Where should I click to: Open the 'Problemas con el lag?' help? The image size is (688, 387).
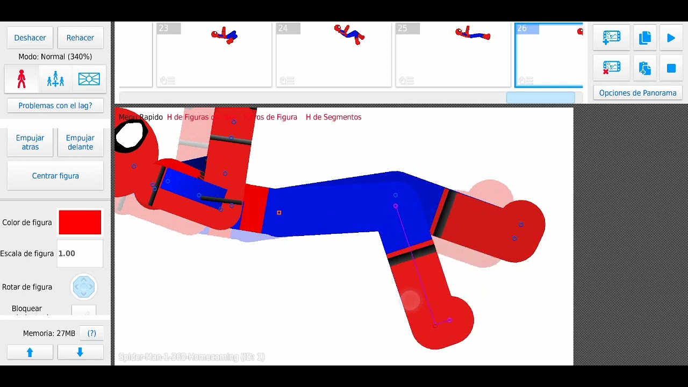click(55, 105)
